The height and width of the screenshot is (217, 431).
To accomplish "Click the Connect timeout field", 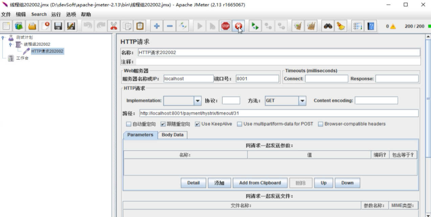I will tap(326, 79).
